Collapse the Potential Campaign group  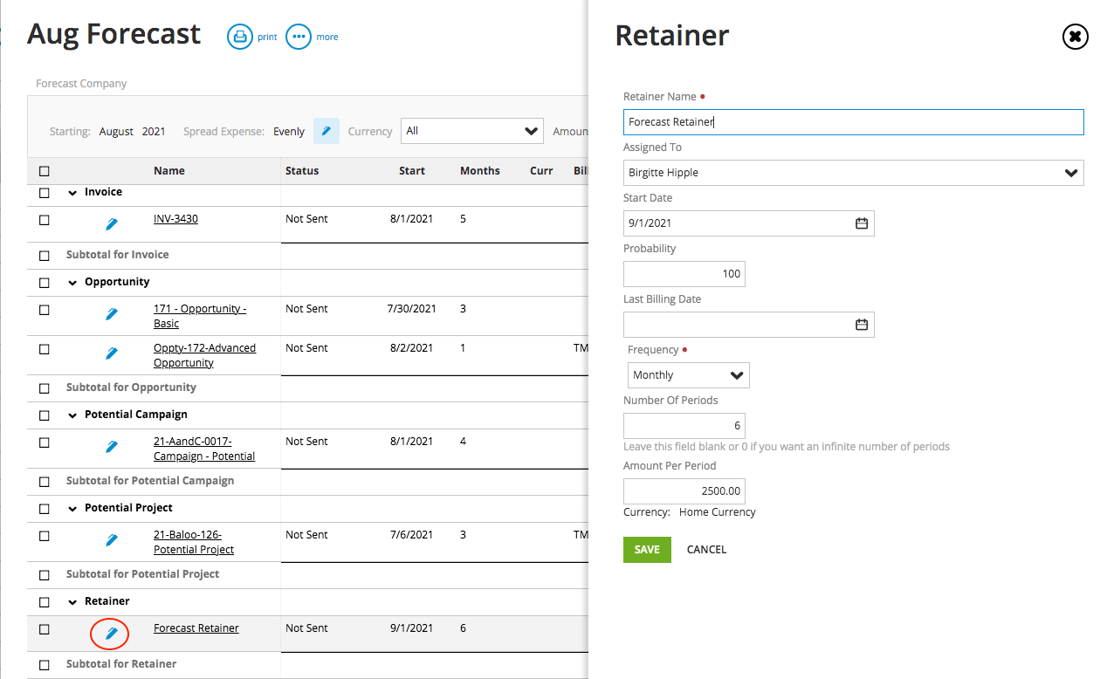pos(72,415)
